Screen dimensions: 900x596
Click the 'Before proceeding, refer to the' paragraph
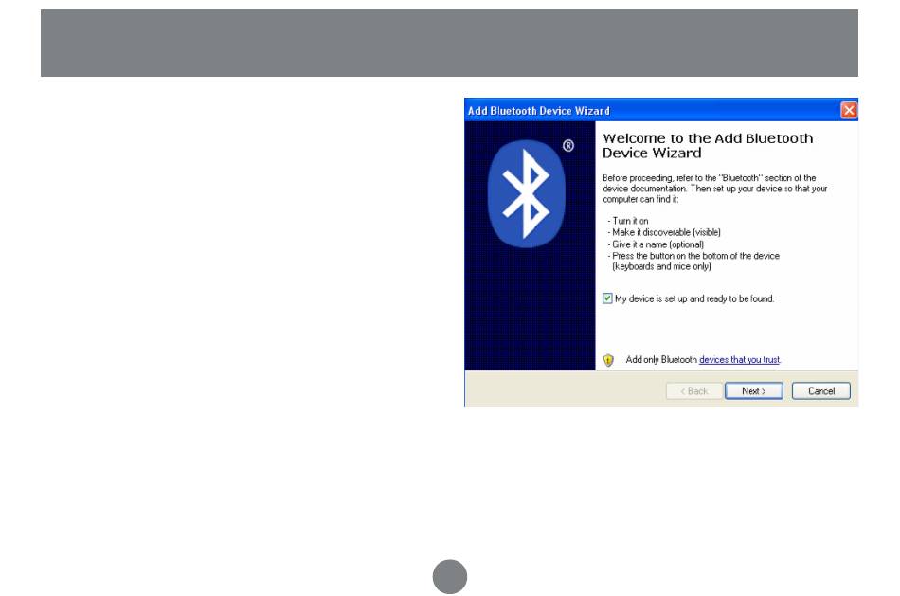(x=715, y=189)
